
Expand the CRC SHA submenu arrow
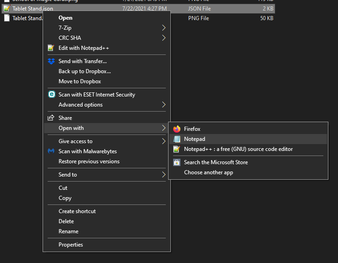[164, 38]
